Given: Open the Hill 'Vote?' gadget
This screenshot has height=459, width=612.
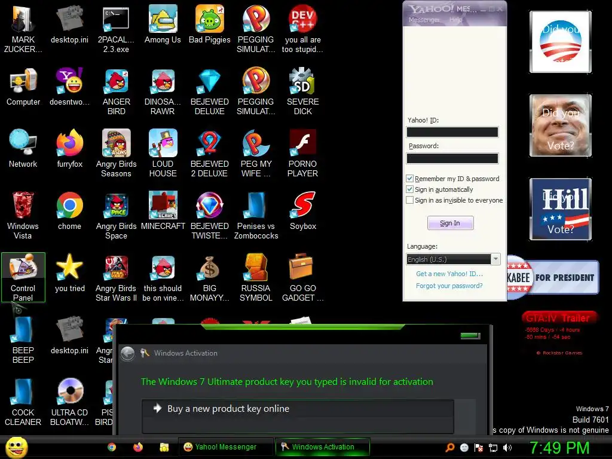Looking at the screenshot, I should (561, 209).
